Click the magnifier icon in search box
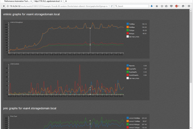 [x=116, y=6]
